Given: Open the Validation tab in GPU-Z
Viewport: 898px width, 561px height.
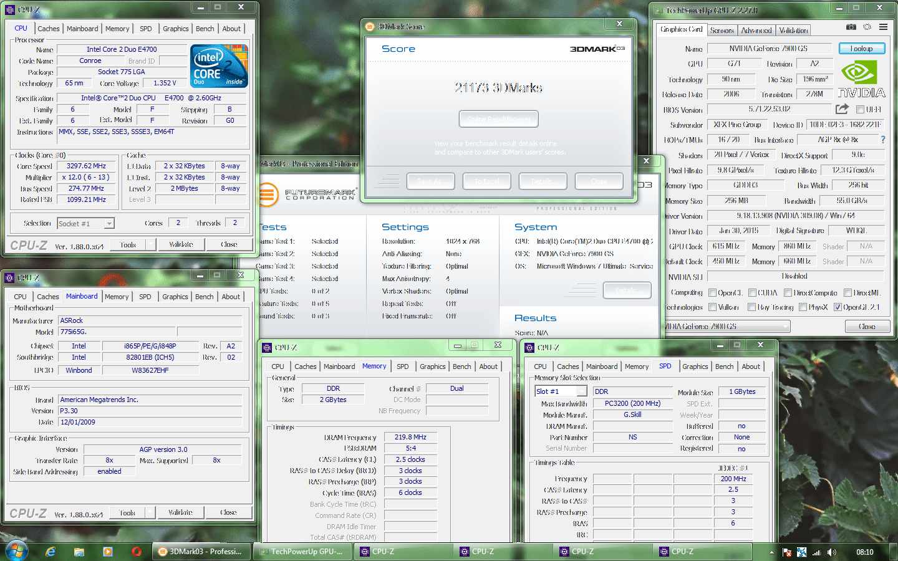Looking at the screenshot, I should click(793, 30).
